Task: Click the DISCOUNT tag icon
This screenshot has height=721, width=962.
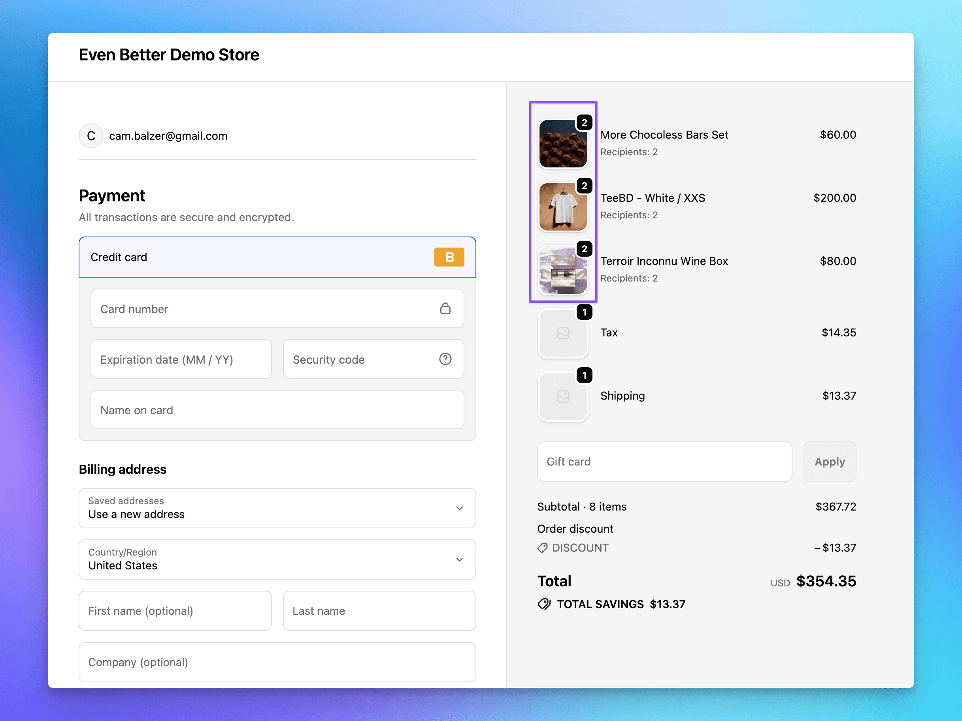Action: pyautogui.click(x=542, y=548)
